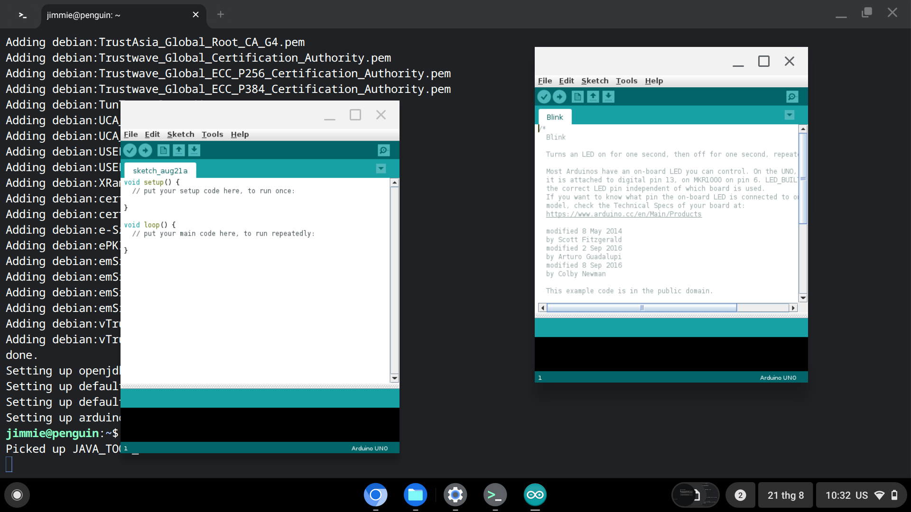Click Save sketch icon in Blink window

[x=608, y=97]
